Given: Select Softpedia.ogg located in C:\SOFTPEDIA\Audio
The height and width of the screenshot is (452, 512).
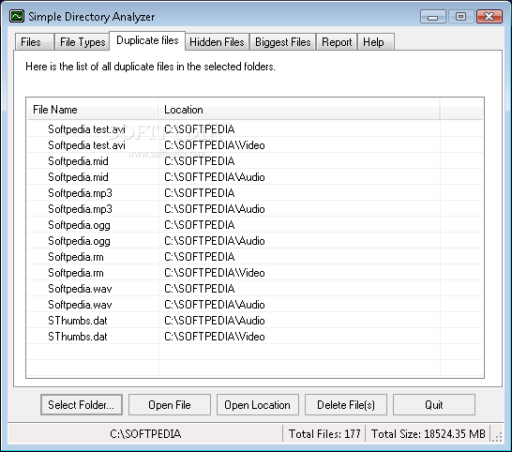Looking at the screenshot, I should click(x=255, y=241).
